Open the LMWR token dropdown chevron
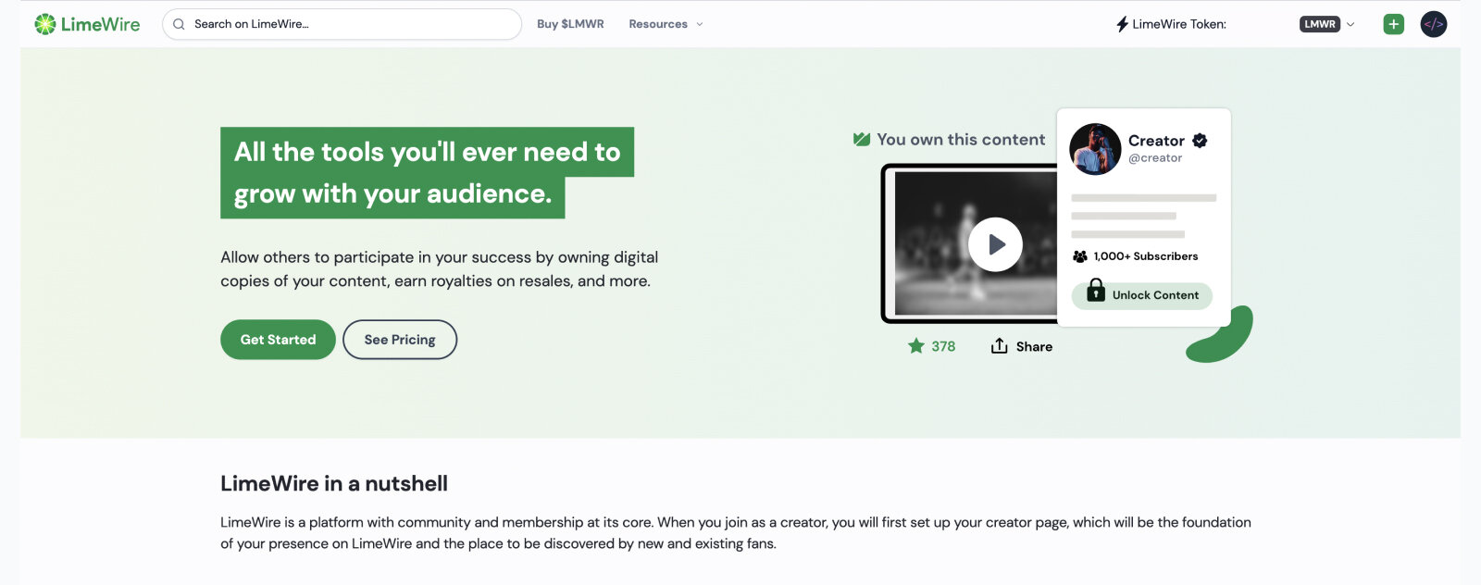The image size is (1481, 585). tap(1350, 24)
